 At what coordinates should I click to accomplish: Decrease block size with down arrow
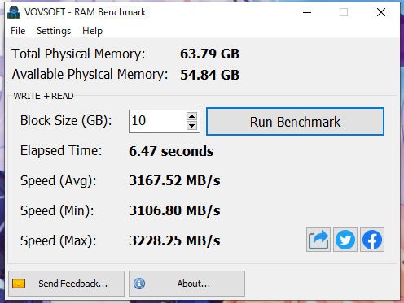click(x=192, y=126)
